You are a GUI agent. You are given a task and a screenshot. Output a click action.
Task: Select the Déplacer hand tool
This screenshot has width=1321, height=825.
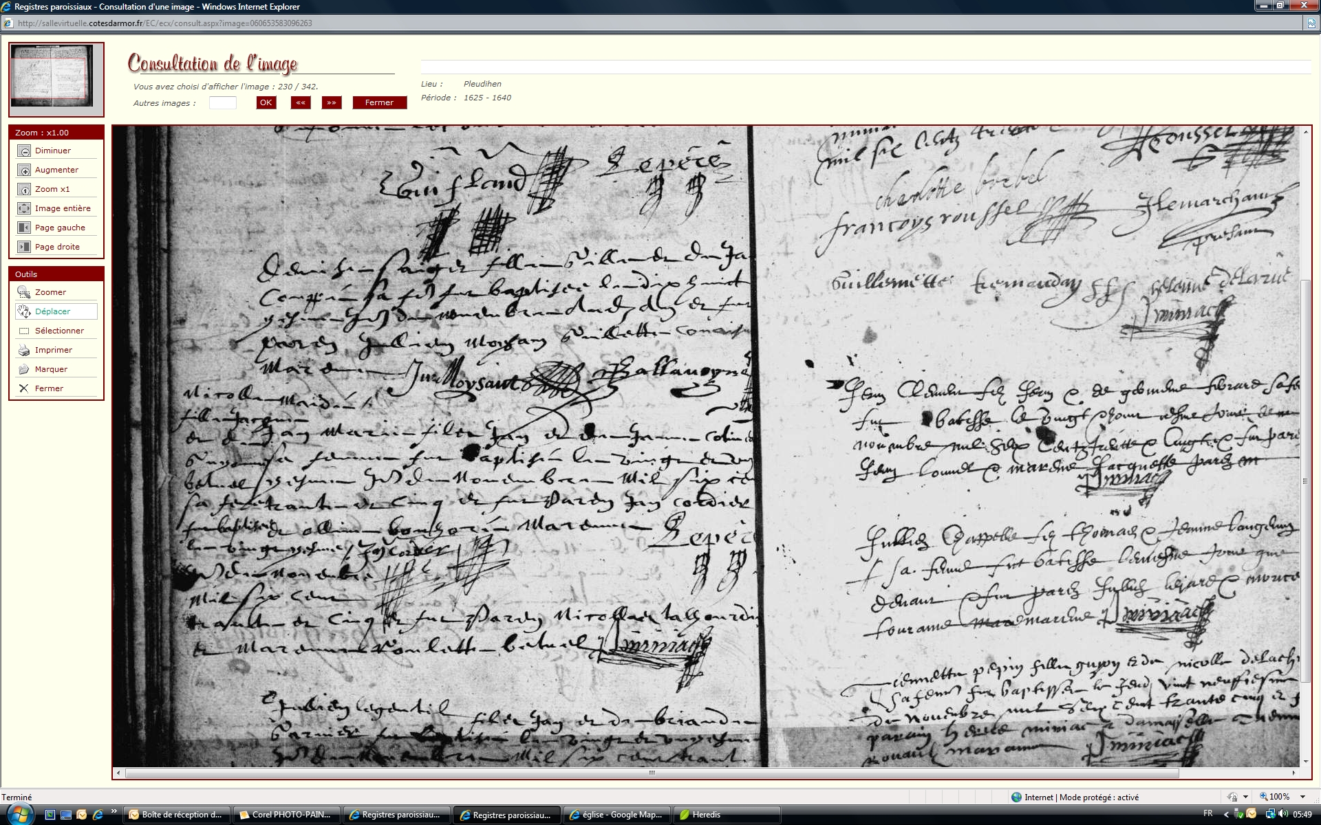[24, 311]
